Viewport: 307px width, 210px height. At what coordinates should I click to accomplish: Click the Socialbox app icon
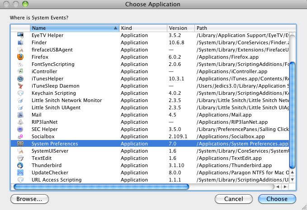20,136
